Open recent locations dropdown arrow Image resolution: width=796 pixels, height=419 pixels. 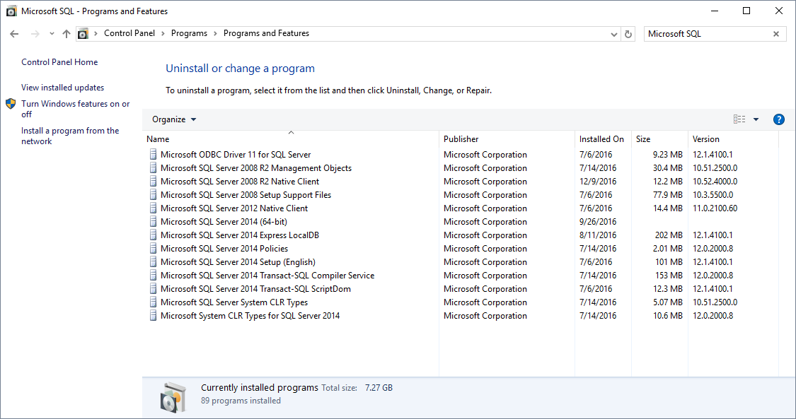(x=52, y=34)
